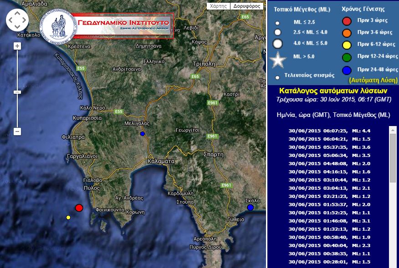Zoom out with the minus button

[17, 131]
